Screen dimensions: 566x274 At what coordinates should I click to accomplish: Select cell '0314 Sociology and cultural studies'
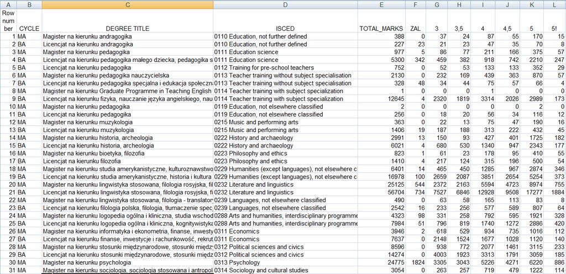click(286, 270)
